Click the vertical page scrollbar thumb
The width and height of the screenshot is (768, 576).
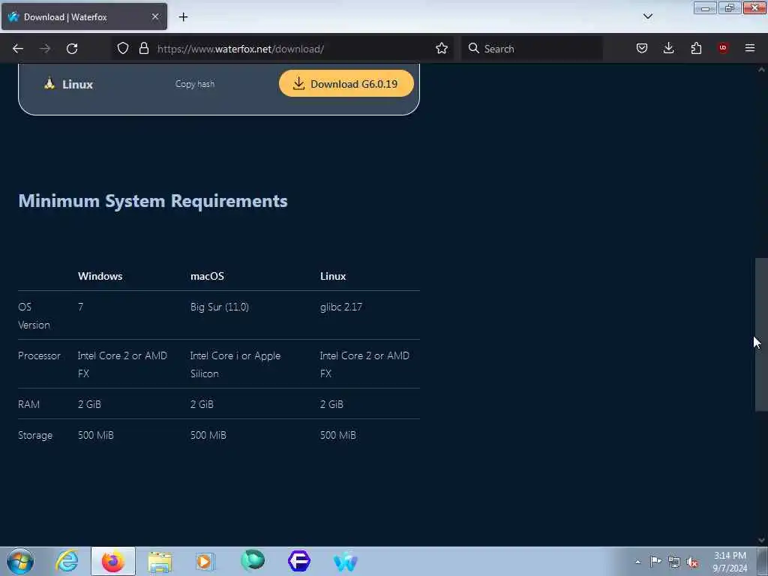tap(761, 334)
